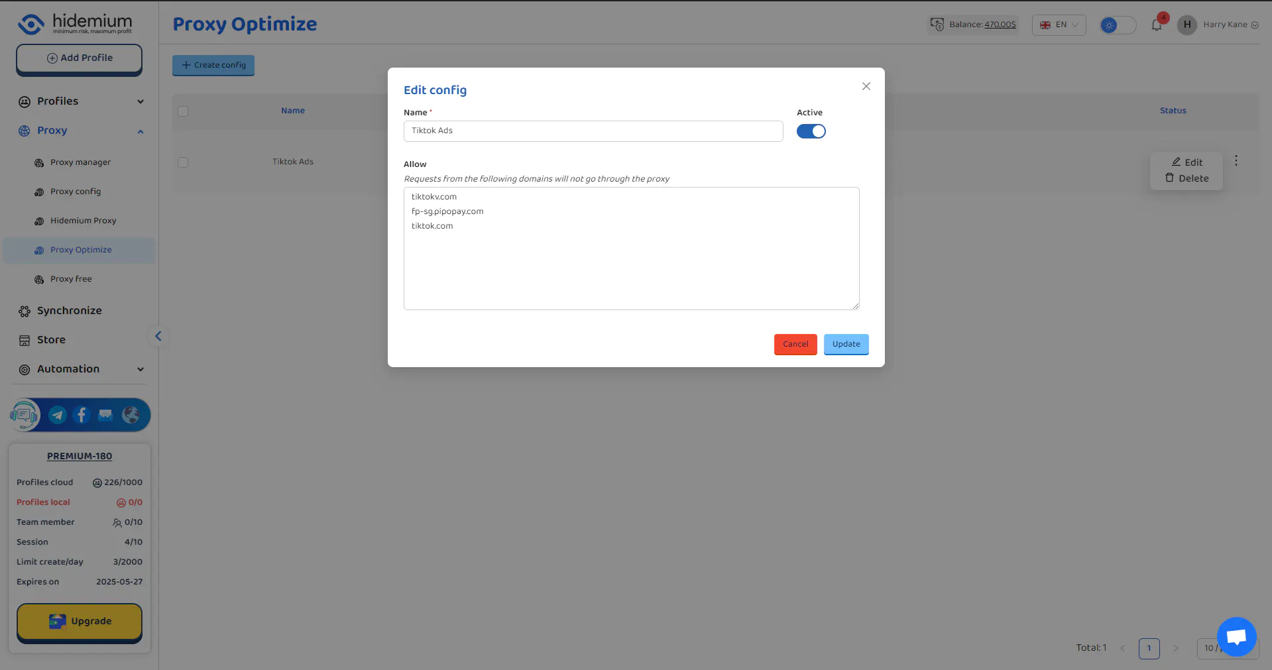
Task: Go to pagination page 1
Action: point(1149,648)
